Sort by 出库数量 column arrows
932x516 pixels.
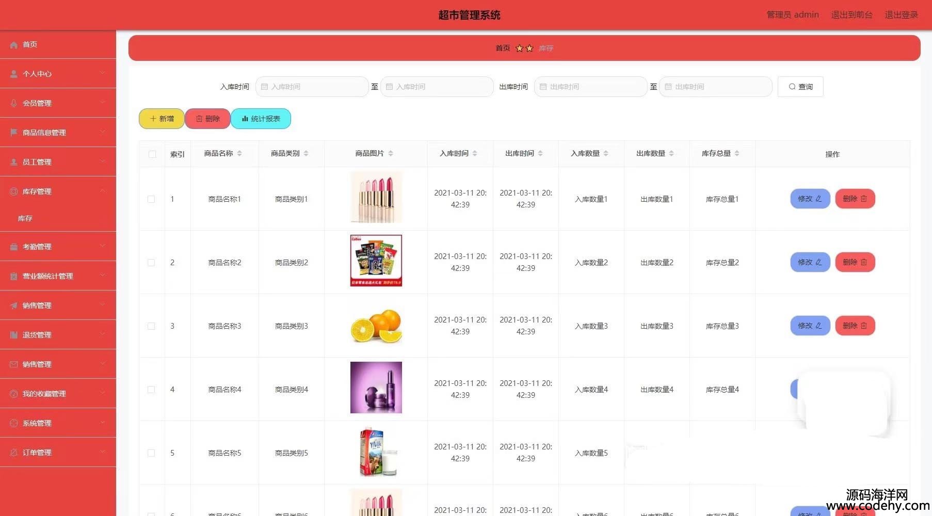[671, 153]
